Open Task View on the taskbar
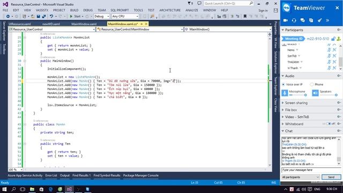 click(23, 189)
